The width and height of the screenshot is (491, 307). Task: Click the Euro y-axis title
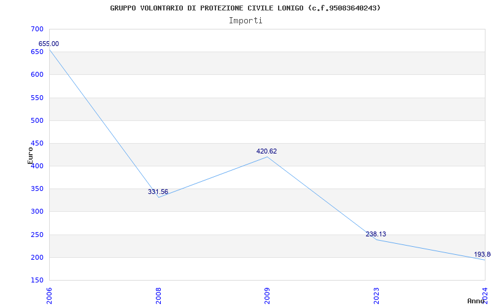click(30, 156)
